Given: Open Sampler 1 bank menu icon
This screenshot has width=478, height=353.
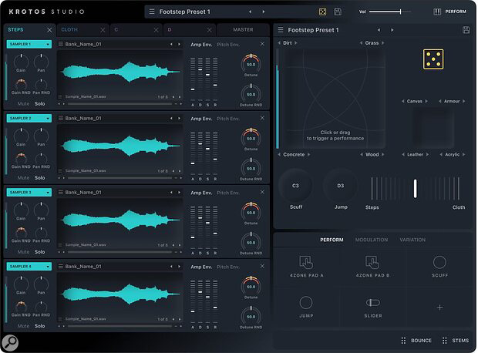Looking at the screenshot, I should [x=61, y=44].
